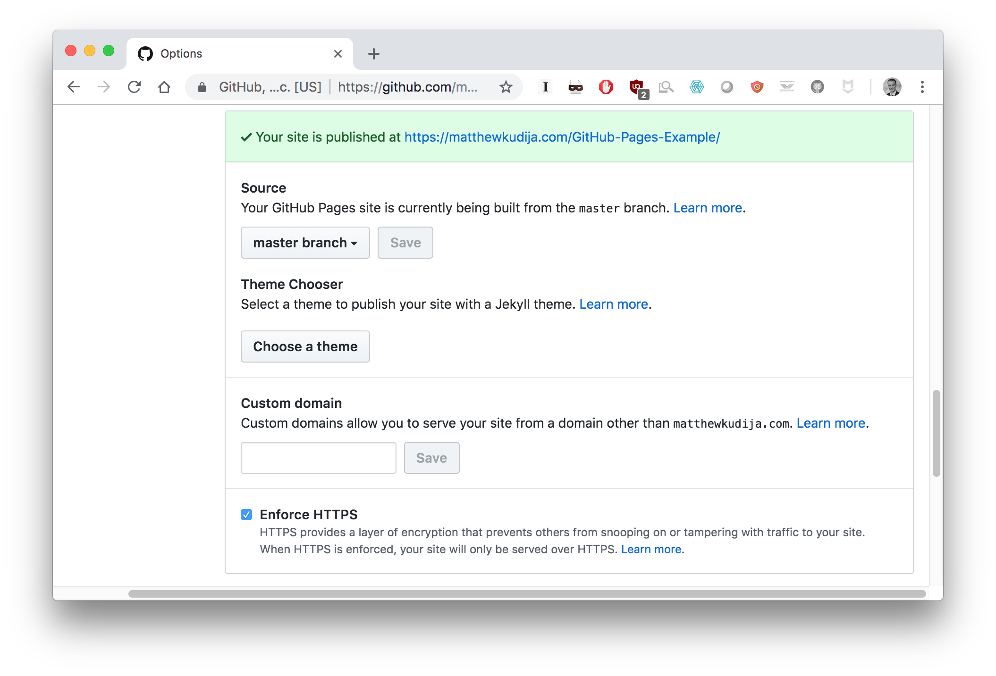Image resolution: width=996 pixels, height=676 pixels.
Task: Click the 'Theme Chooser' heading
Action: point(292,284)
